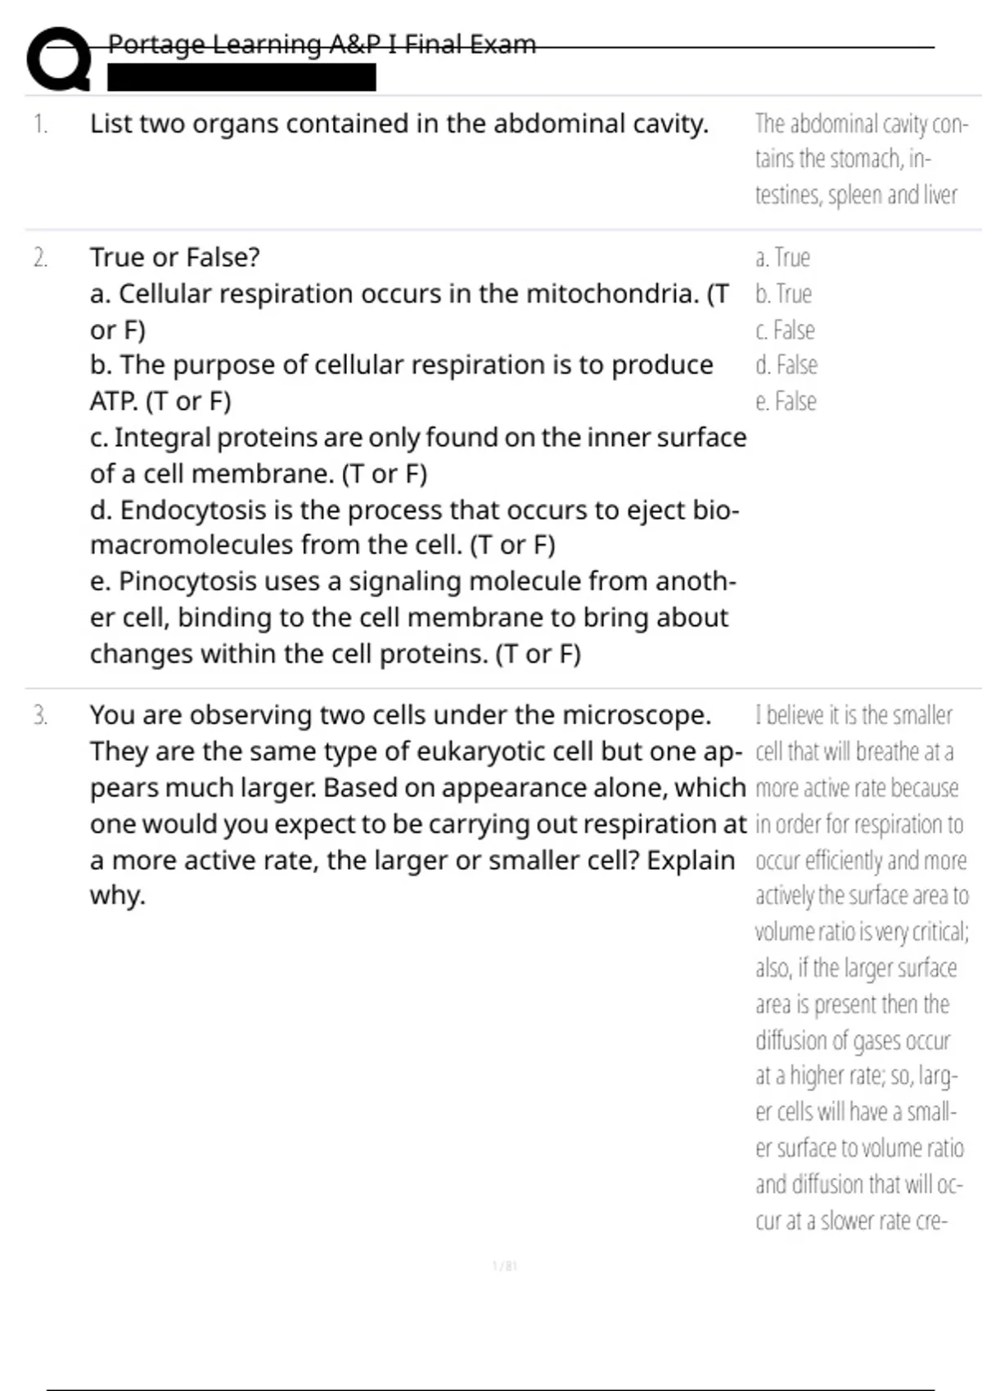Open the Portage Learning A&P I Final Exam title
The width and height of the screenshot is (982, 1391).
[322, 44]
